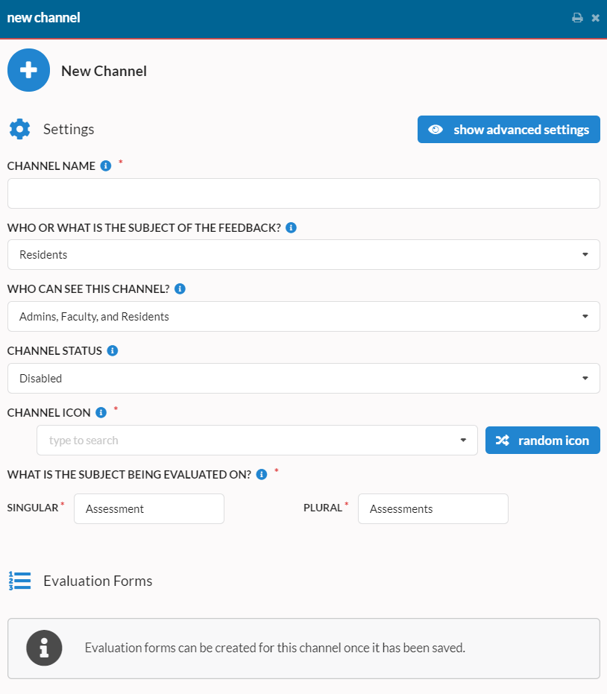Open the Residents subject dropdown

[x=303, y=254]
